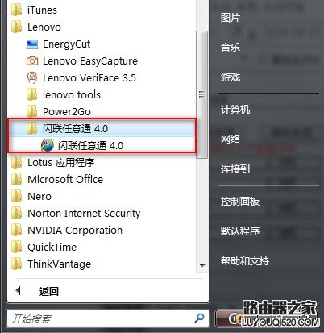
Task: Open 帮助和支持 link
Action: [245, 260]
